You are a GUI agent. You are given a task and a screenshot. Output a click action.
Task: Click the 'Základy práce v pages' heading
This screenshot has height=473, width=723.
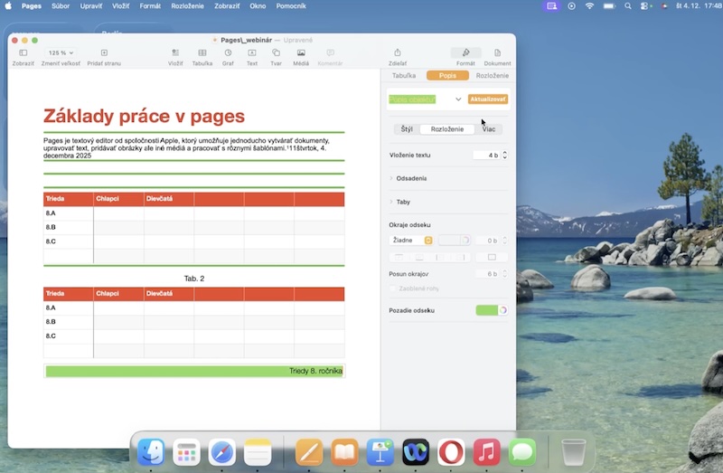point(144,116)
